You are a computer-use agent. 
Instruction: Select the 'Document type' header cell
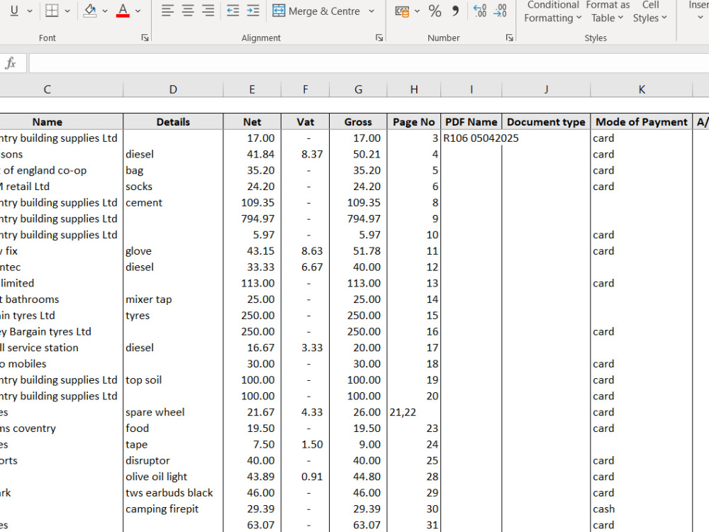546,122
